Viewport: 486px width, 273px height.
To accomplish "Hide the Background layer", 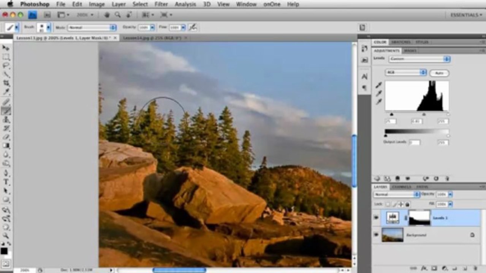I will (376, 235).
